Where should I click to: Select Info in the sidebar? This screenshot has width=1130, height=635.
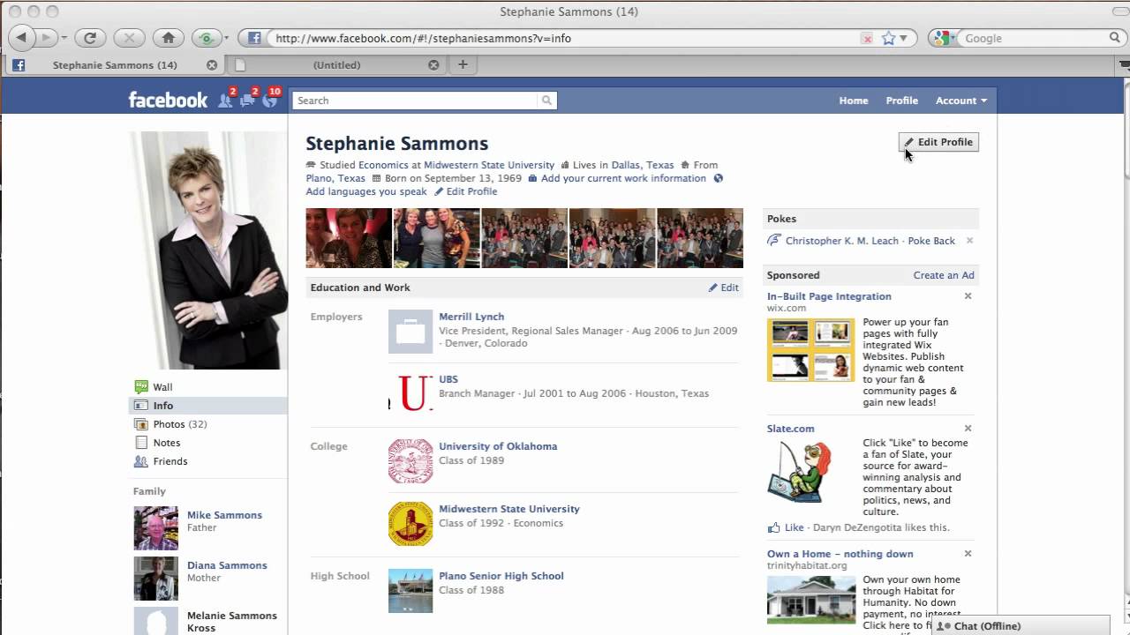point(208,406)
